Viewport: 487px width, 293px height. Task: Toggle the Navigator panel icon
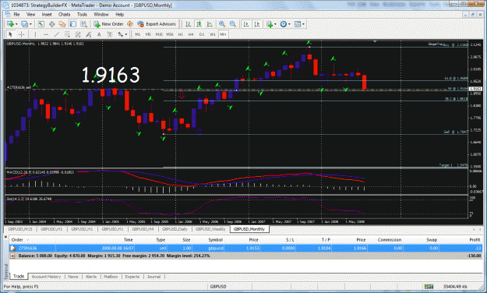[x=62, y=24]
